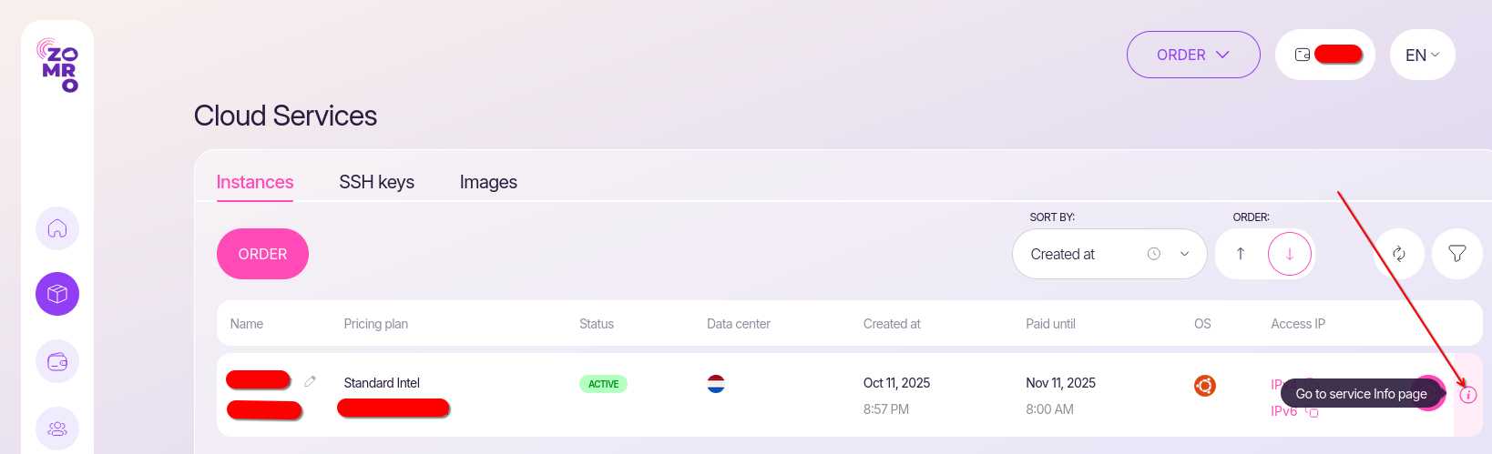Click the pencil icon to rename instance

tap(310, 381)
